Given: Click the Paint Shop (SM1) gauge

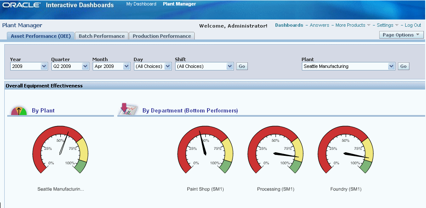Looking at the screenshot, I should (x=205, y=149).
